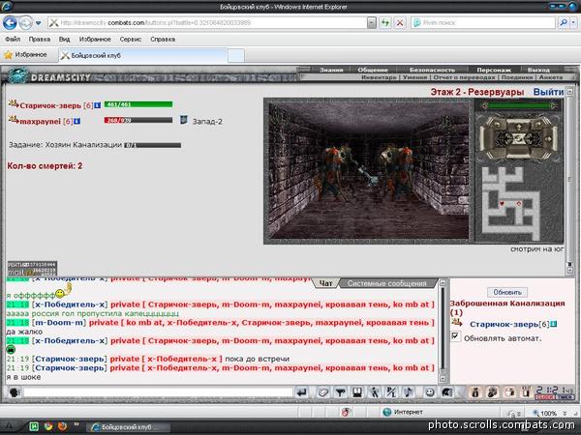This screenshot has height=435, width=581.
Task: Open the Знания game menu
Action: pyautogui.click(x=331, y=70)
